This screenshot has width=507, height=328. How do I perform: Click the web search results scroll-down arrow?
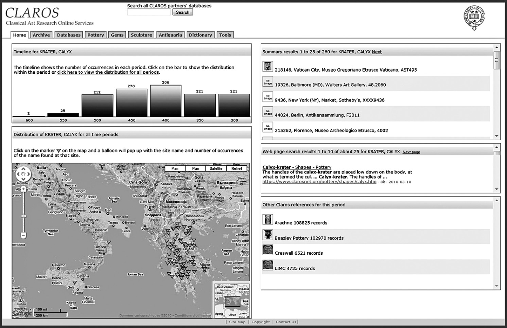(497, 189)
